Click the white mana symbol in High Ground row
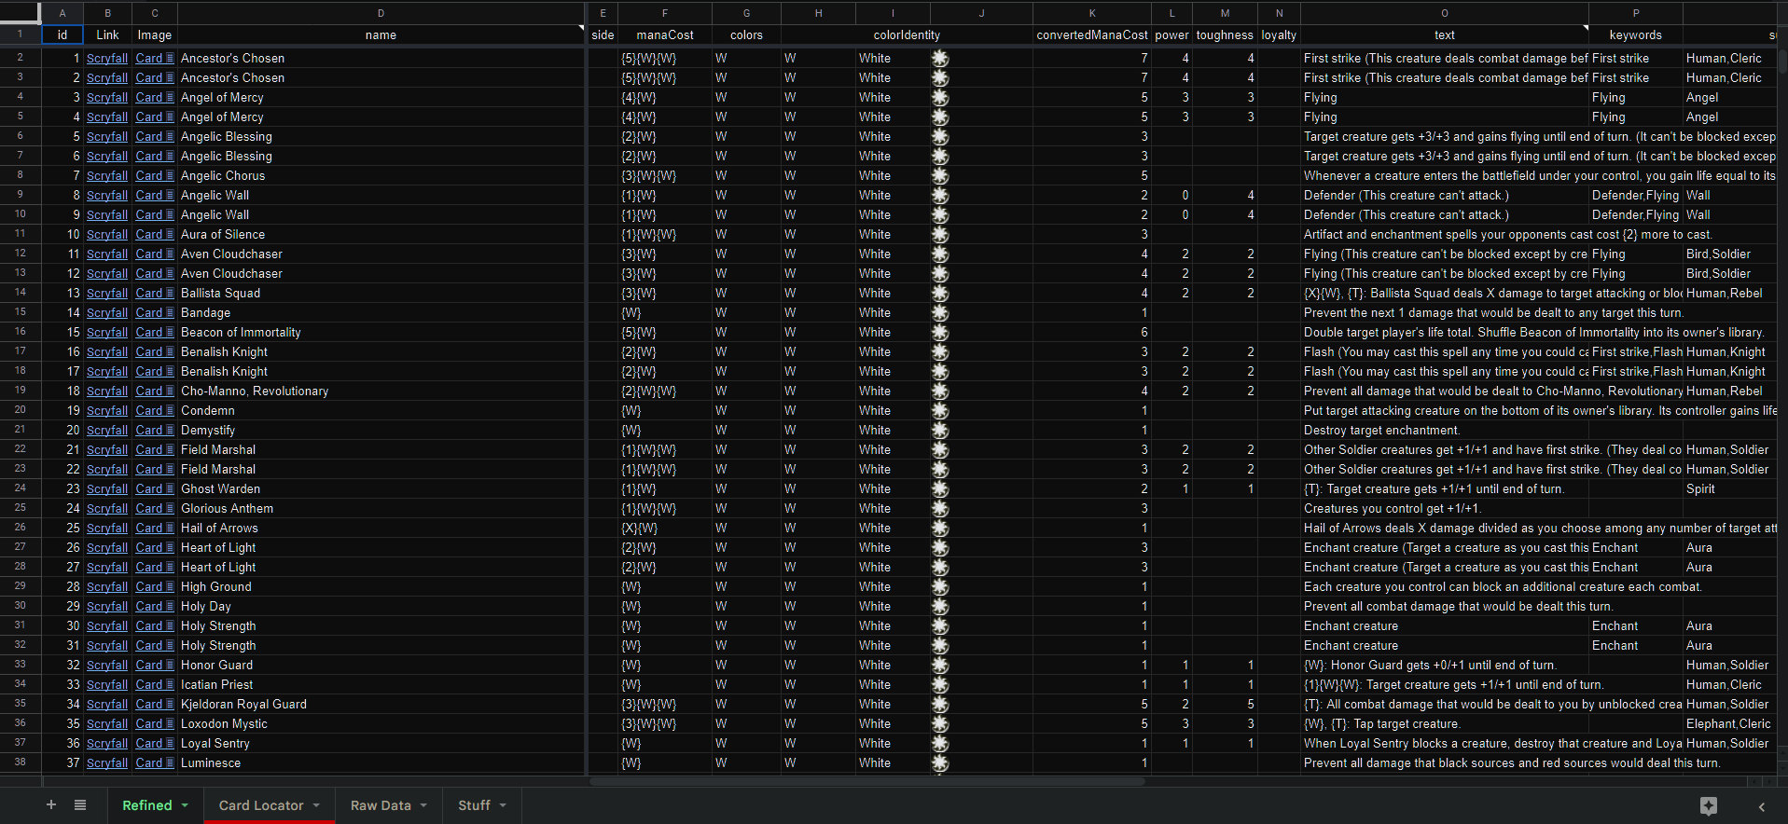The height and width of the screenshot is (824, 1788). click(940, 586)
